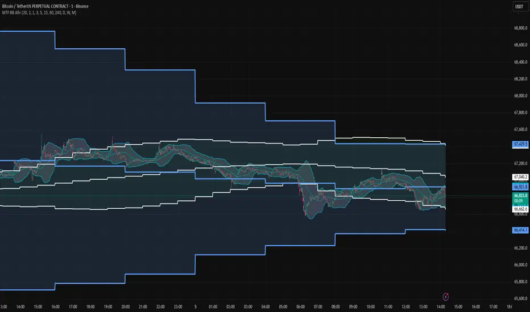Click the 02:00 time axis label

(x=230, y=307)
